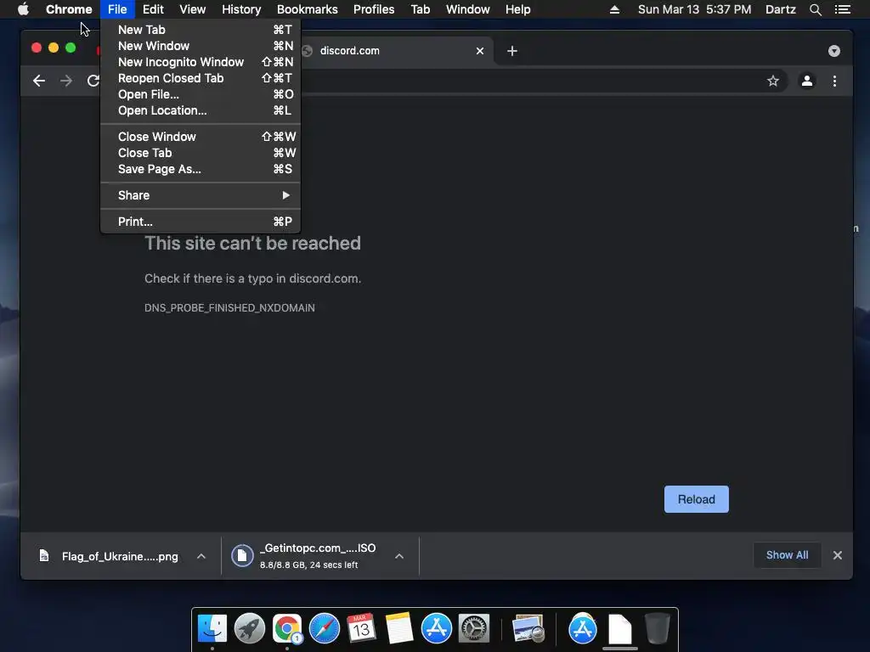Open Finder from the dock
This screenshot has height=652, width=870.
point(212,629)
